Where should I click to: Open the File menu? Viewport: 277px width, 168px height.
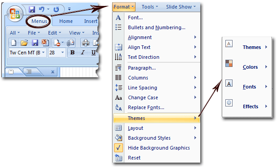coord(34,33)
